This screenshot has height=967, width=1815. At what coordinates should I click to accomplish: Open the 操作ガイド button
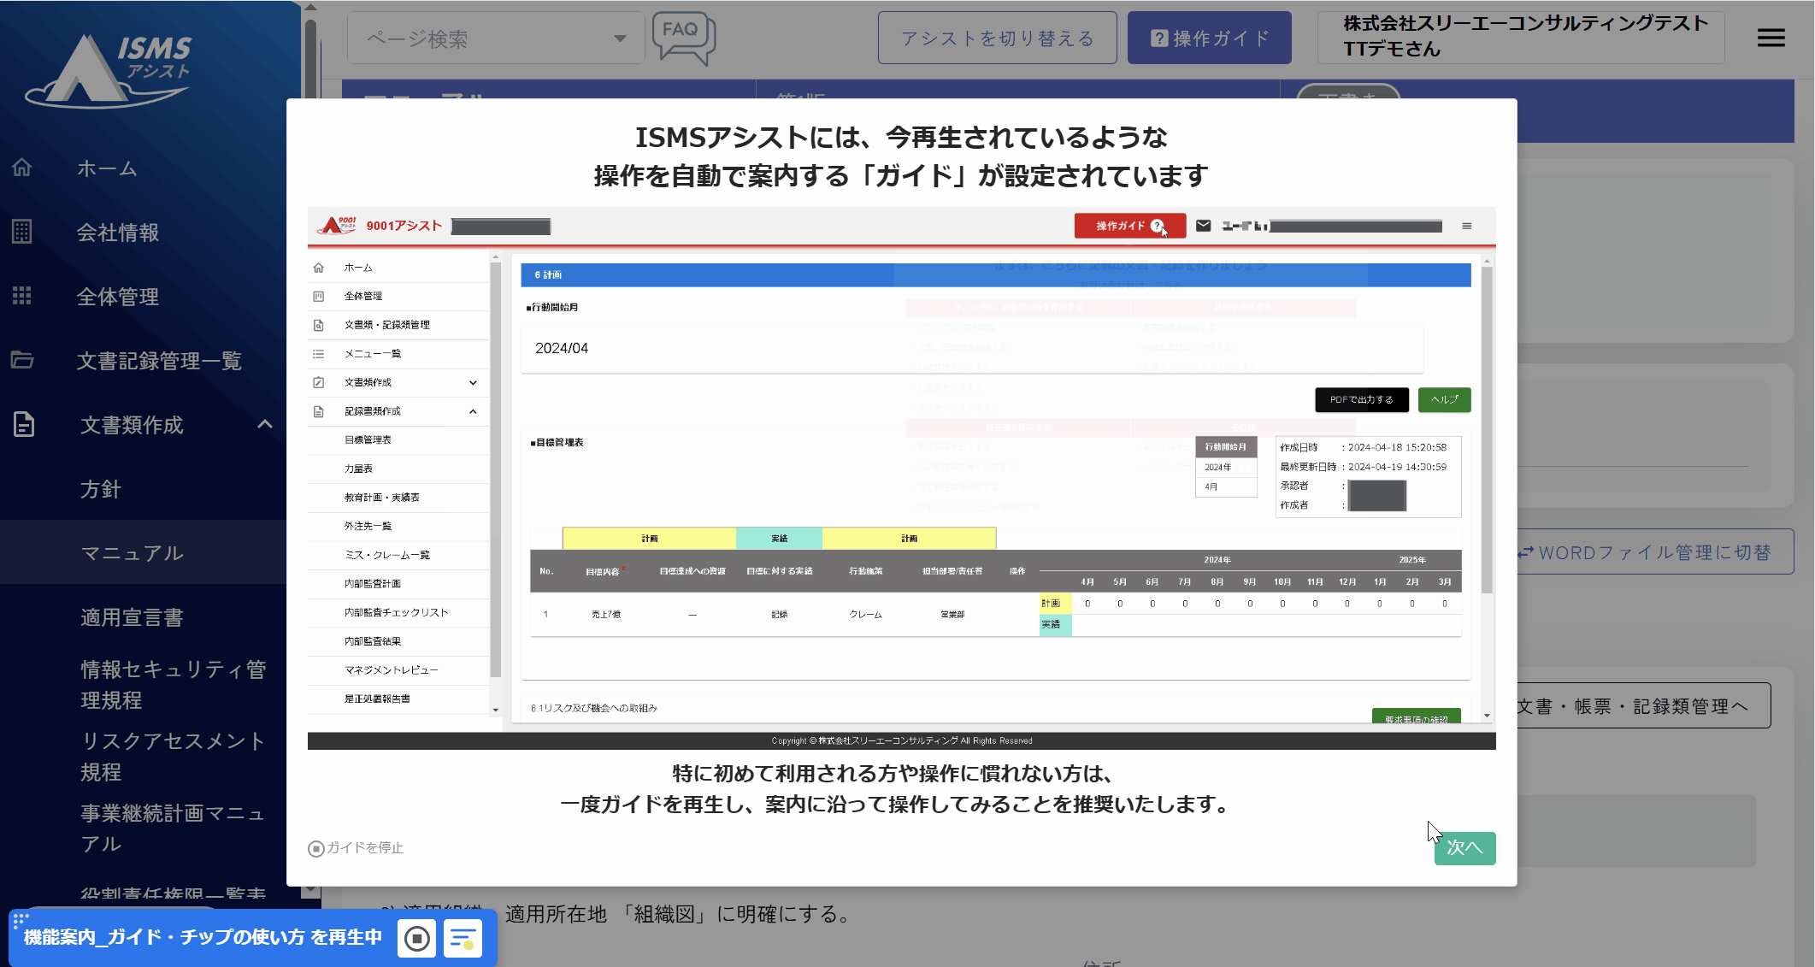(x=1209, y=38)
